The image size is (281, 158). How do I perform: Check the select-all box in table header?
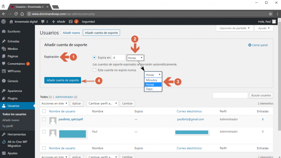pyautogui.click(x=44, y=111)
